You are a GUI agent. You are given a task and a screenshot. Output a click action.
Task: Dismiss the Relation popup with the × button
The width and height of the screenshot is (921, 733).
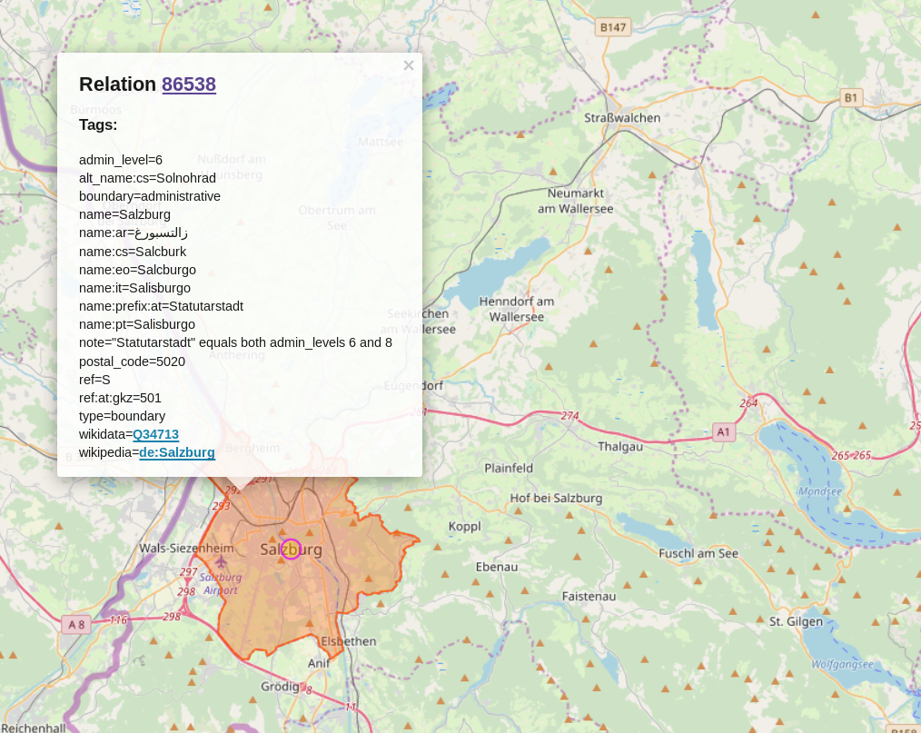408,64
